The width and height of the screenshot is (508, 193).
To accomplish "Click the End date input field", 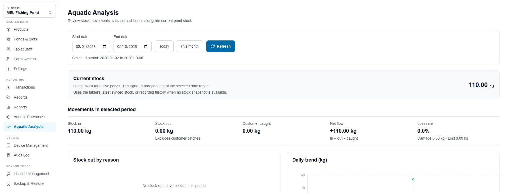I will (x=133, y=47).
